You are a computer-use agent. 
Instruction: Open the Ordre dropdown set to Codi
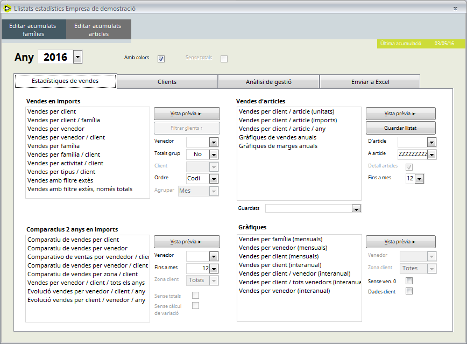coord(214,179)
